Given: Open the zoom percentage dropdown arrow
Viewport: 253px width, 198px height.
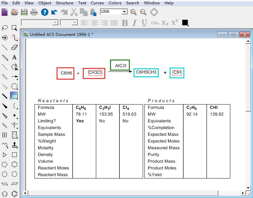Looking at the screenshot, I should click(124, 12).
